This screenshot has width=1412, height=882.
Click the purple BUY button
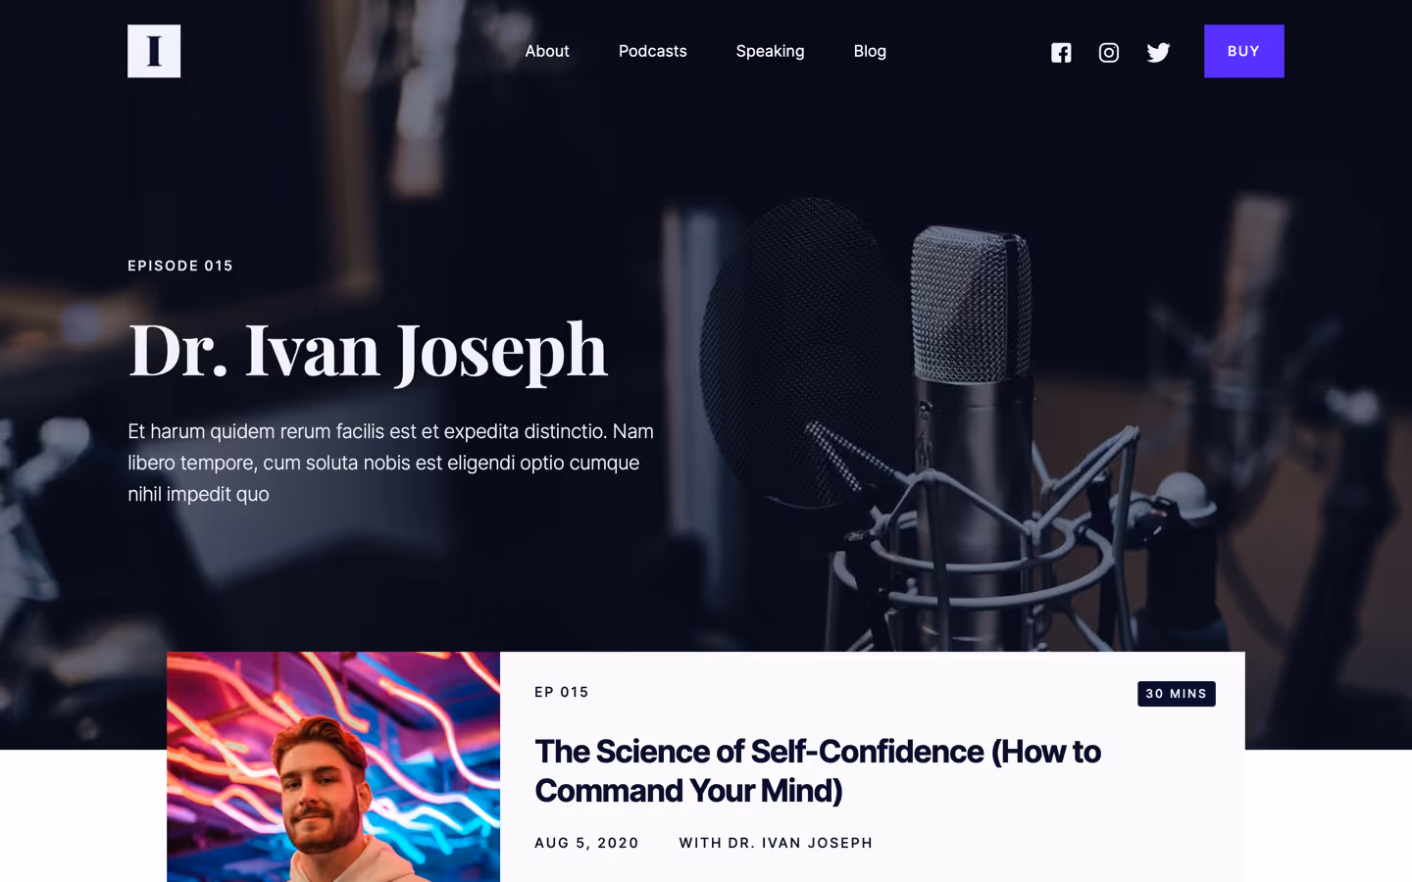click(x=1243, y=51)
